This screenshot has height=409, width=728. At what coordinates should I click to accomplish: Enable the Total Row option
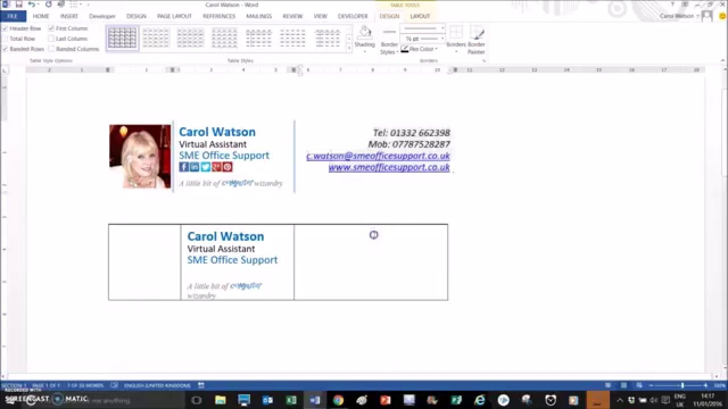tap(6, 38)
